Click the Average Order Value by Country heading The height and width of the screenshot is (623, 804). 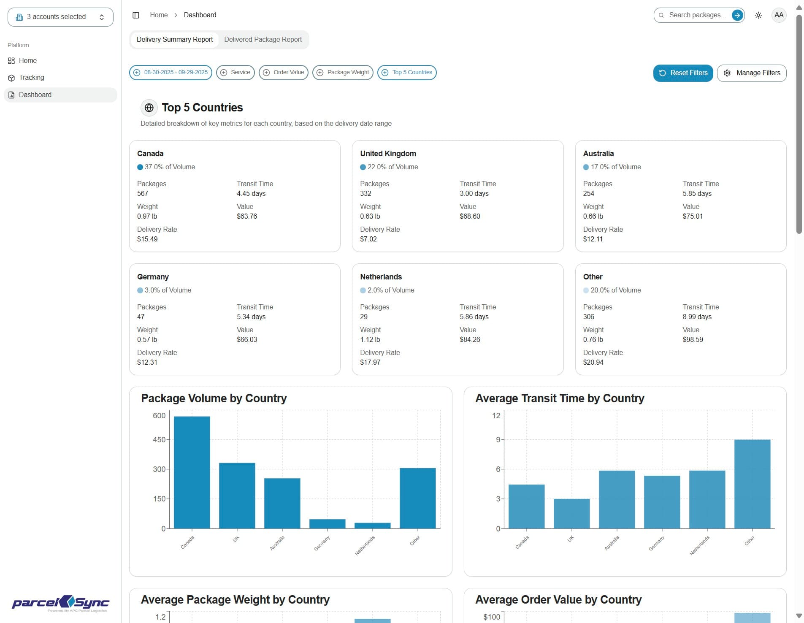(x=559, y=600)
